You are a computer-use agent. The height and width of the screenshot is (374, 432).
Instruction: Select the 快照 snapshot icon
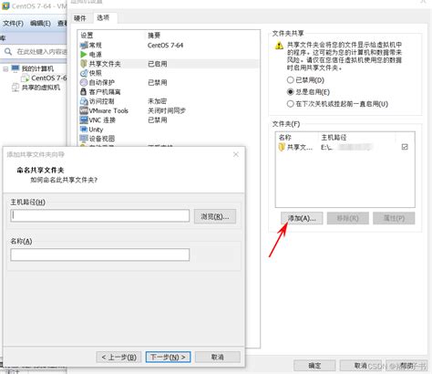point(84,73)
